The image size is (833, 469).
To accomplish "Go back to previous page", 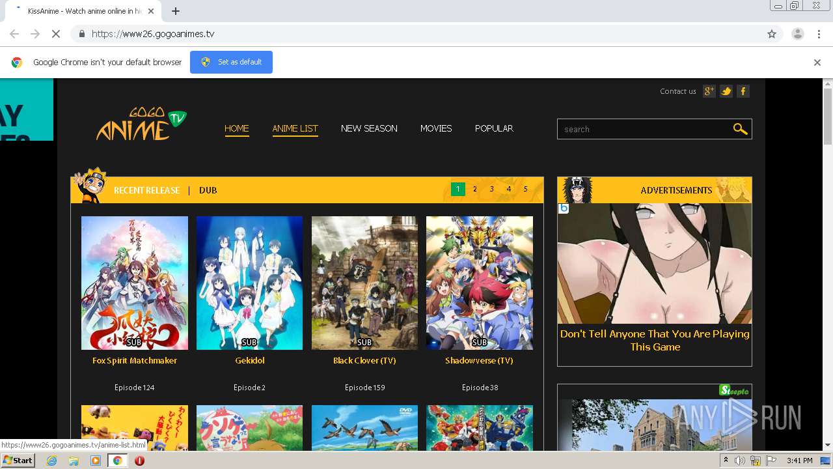I will pos(14,34).
